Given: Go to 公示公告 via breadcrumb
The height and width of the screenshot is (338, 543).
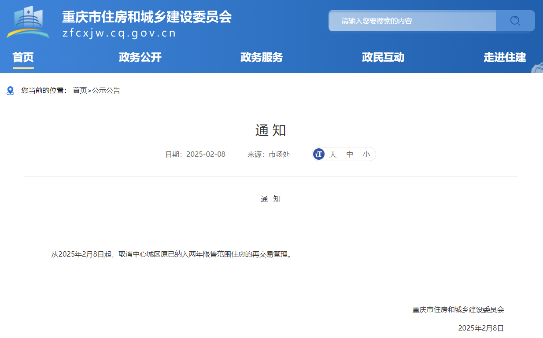Looking at the screenshot, I should point(106,91).
